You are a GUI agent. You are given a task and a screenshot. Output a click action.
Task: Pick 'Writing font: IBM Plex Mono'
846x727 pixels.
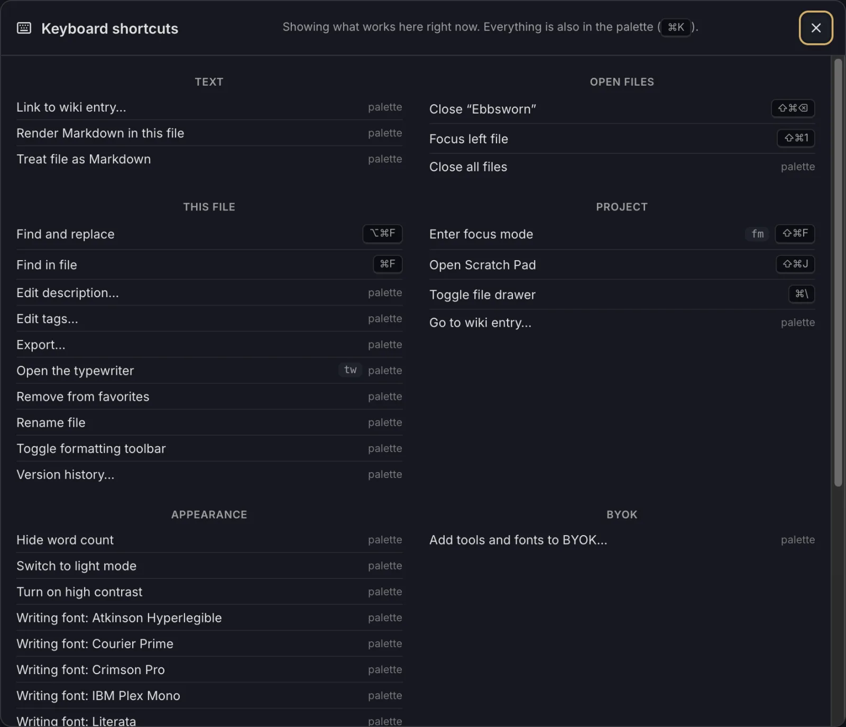[209, 695]
